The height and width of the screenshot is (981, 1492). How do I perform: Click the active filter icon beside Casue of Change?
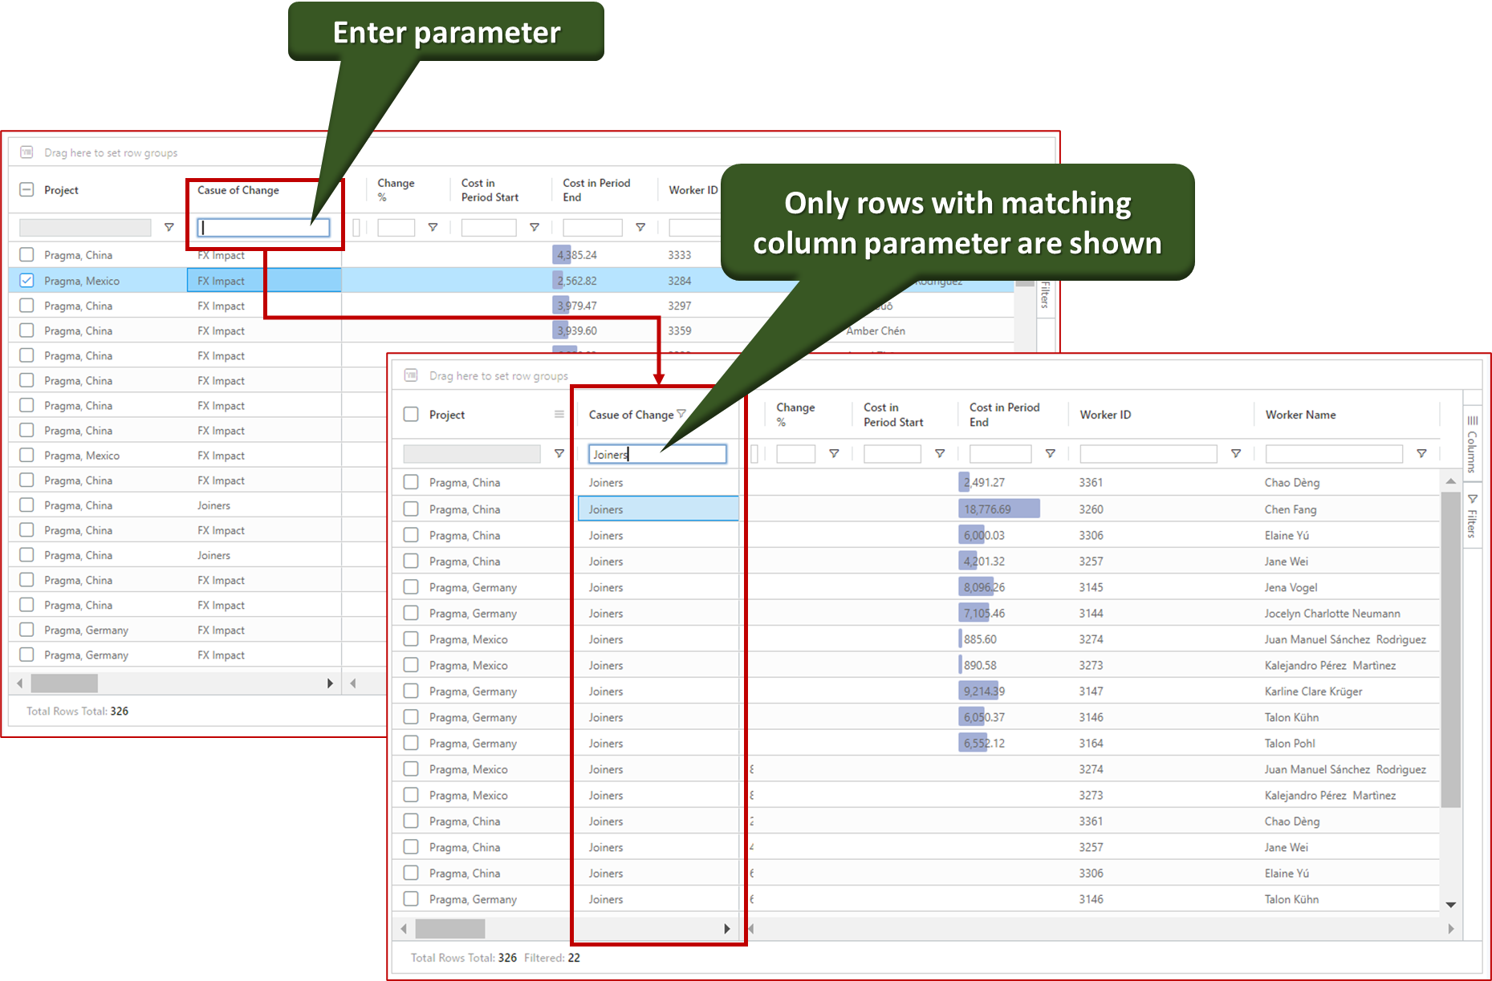[x=681, y=415]
